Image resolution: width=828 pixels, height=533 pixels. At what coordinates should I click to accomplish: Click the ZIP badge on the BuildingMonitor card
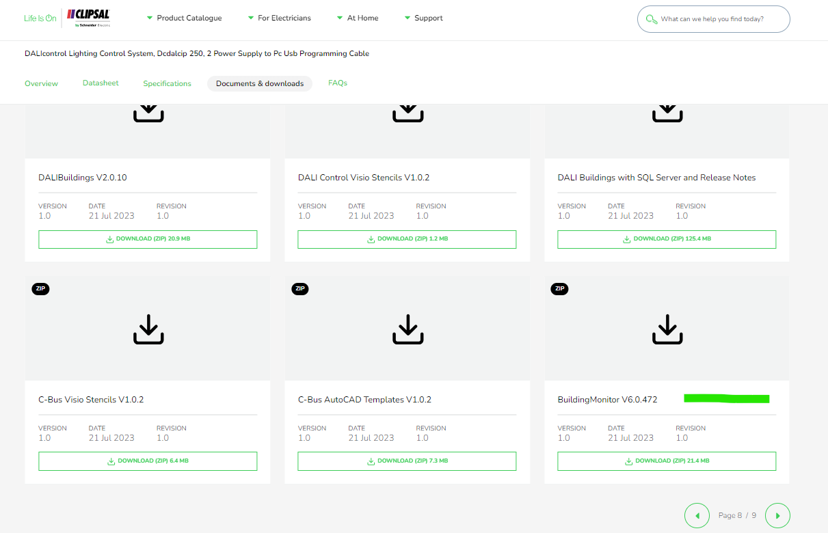[x=560, y=288]
